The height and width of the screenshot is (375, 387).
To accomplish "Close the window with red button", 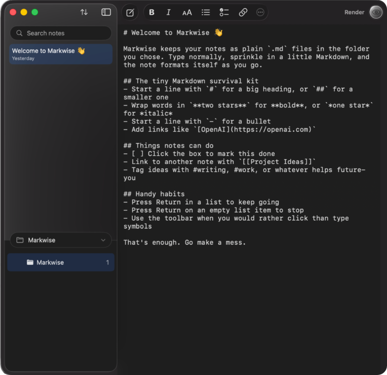I will click(13, 12).
